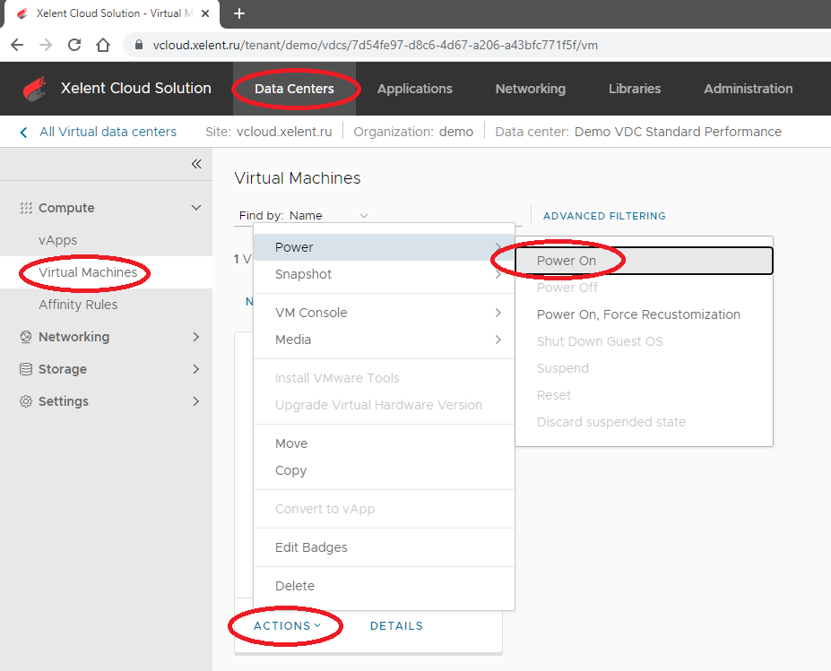
Task: Click the back chevron beside All Virtual data centers
Action: click(x=23, y=132)
